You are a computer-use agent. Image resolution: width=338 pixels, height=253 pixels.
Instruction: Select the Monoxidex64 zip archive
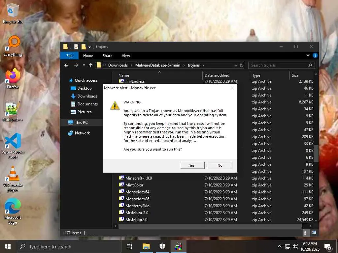tap(134, 192)
